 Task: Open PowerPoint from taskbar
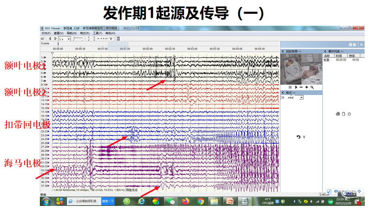point(230,202)
